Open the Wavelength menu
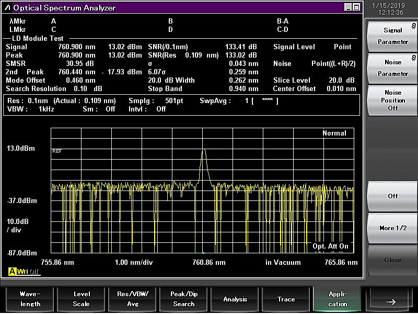Viewport: 418px width, 314px height. click(x=30, y=299)
